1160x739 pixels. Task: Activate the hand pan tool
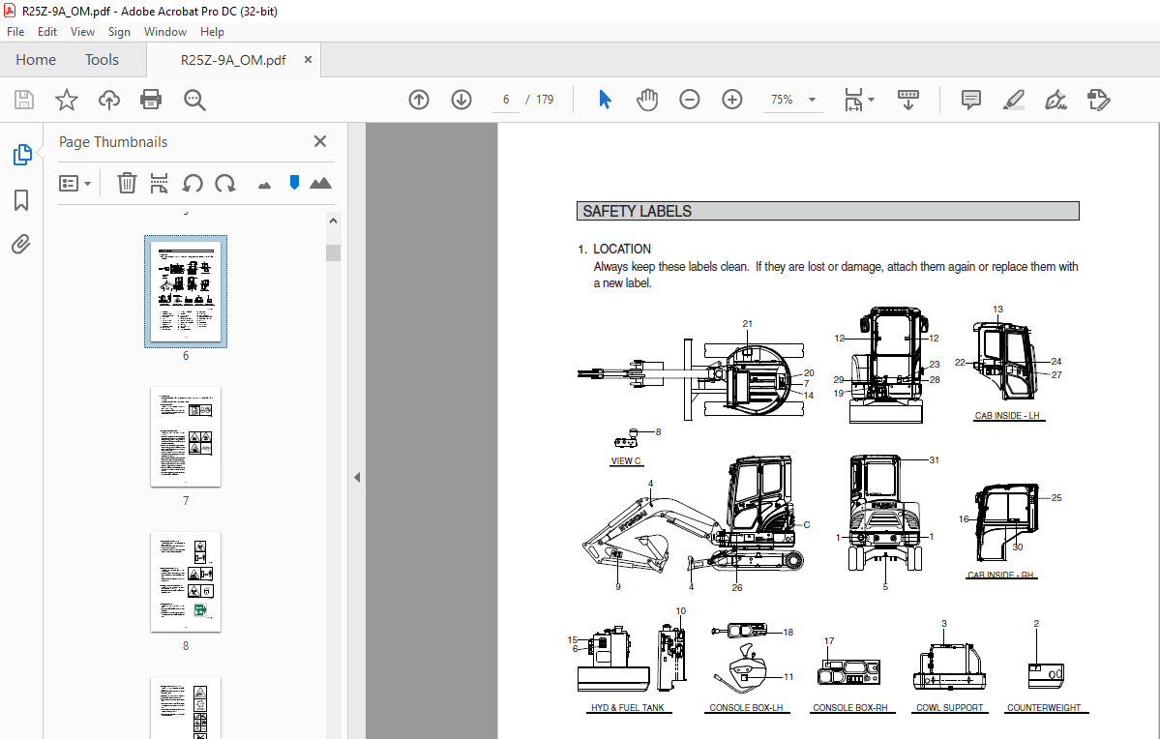[646, 99]
